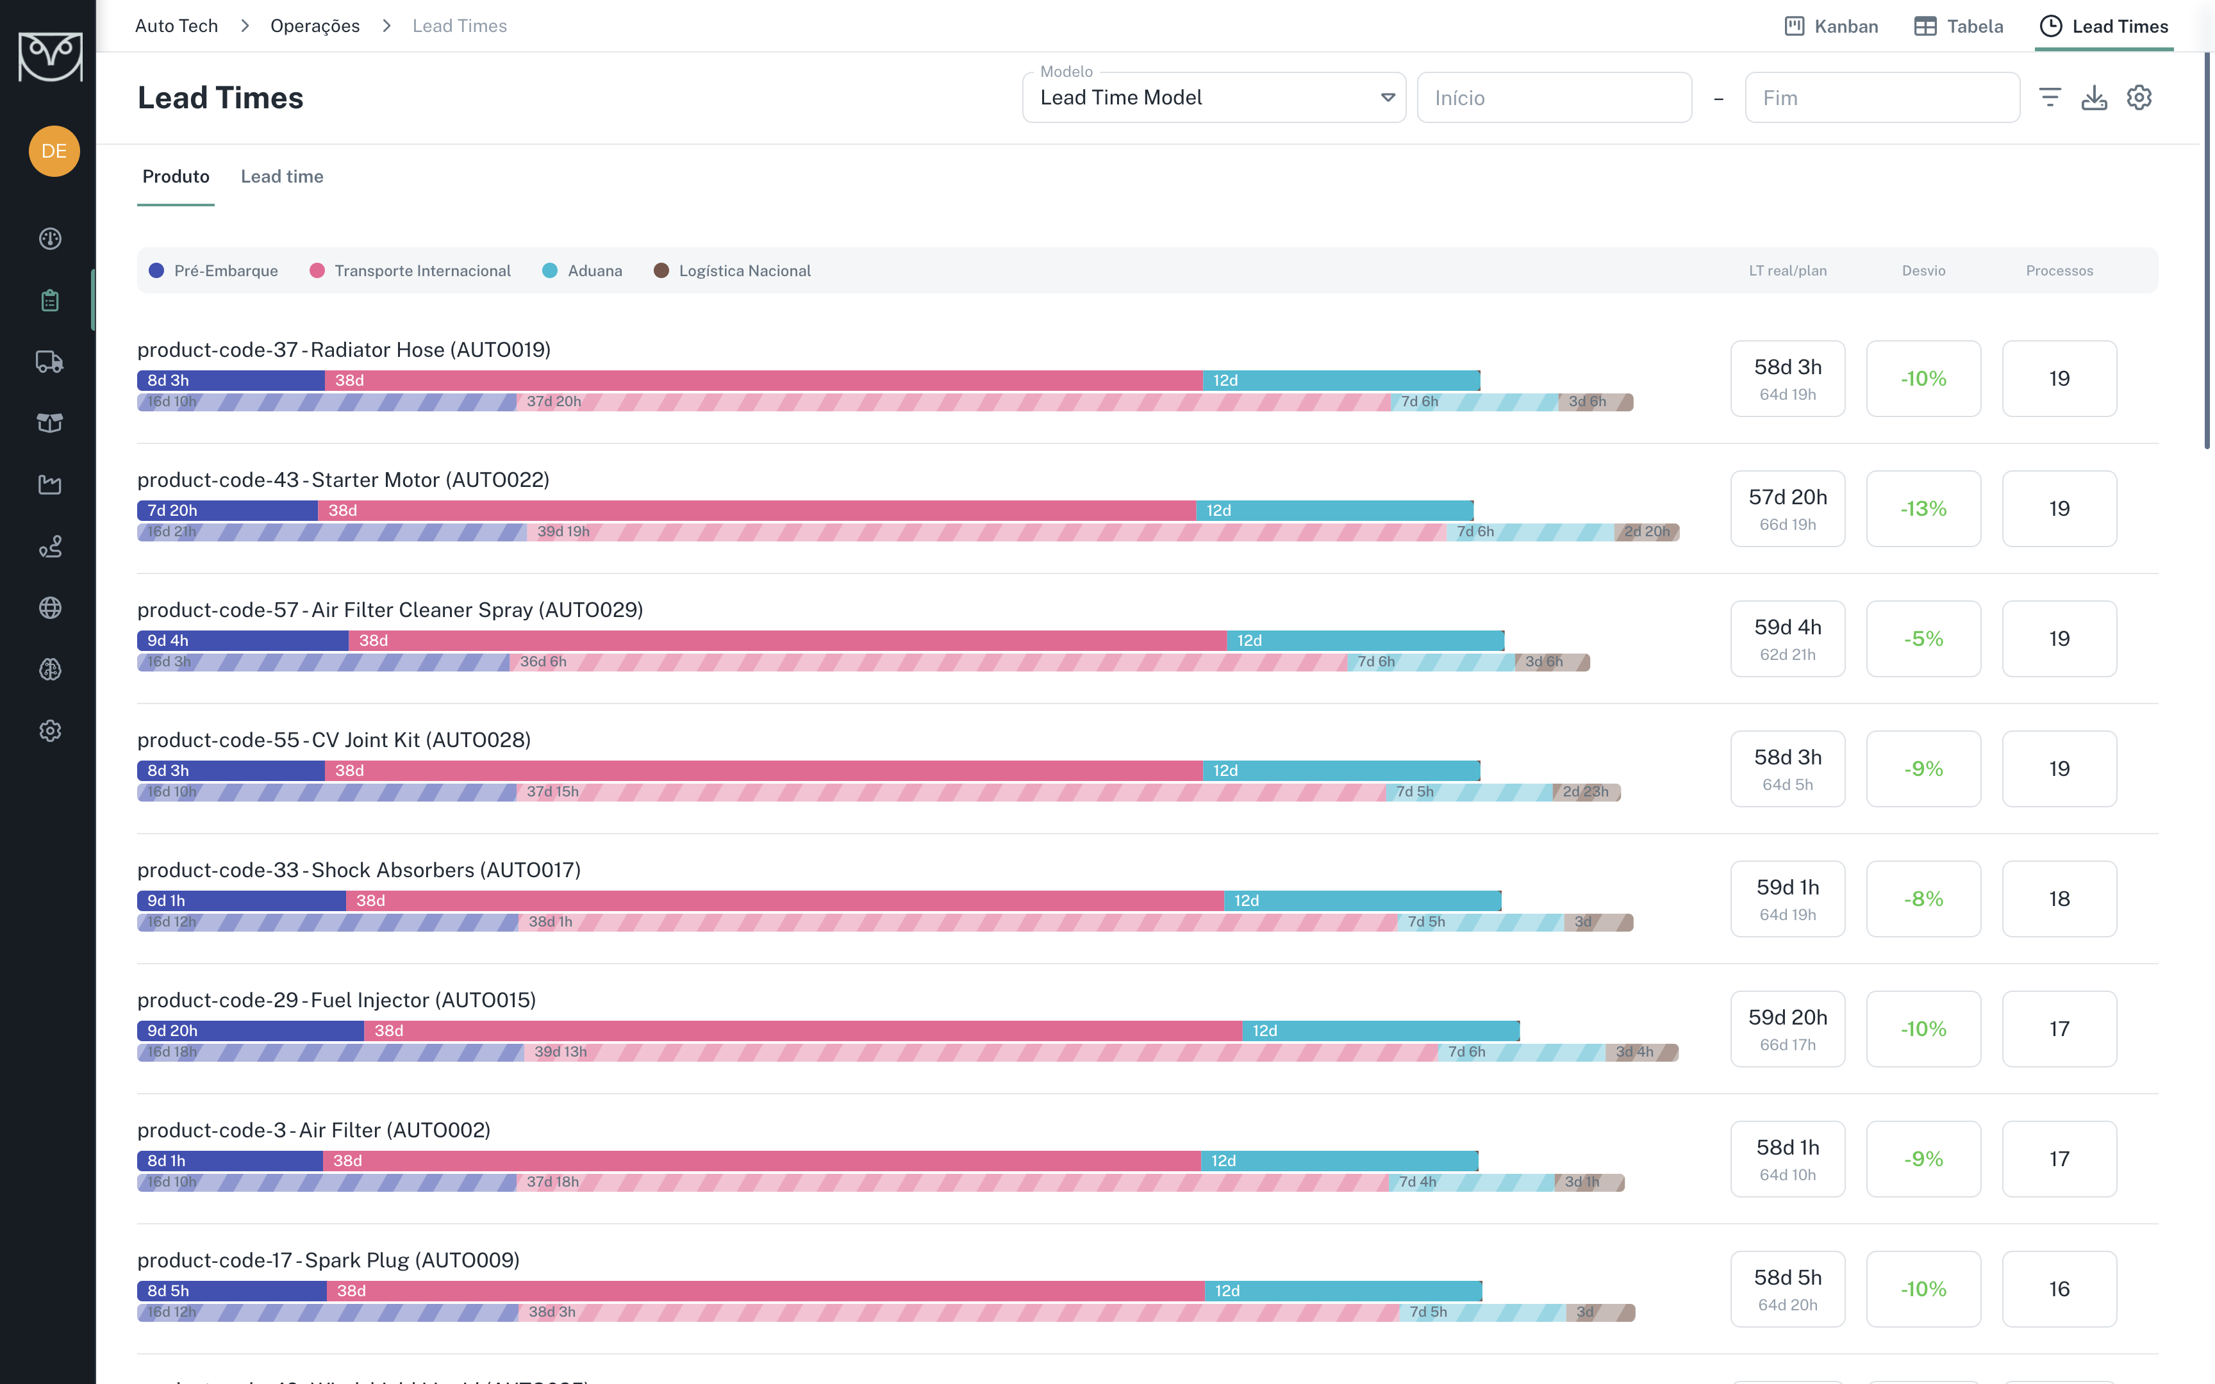
Task: Toggle the Aduana legend item
Action: tap(582, 271)
